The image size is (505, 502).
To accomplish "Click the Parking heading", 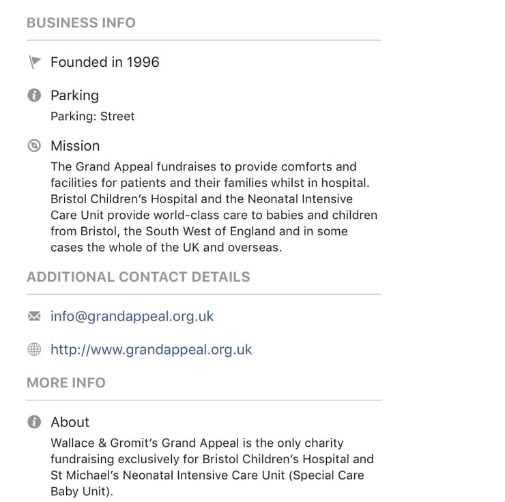I will [74, 95].
